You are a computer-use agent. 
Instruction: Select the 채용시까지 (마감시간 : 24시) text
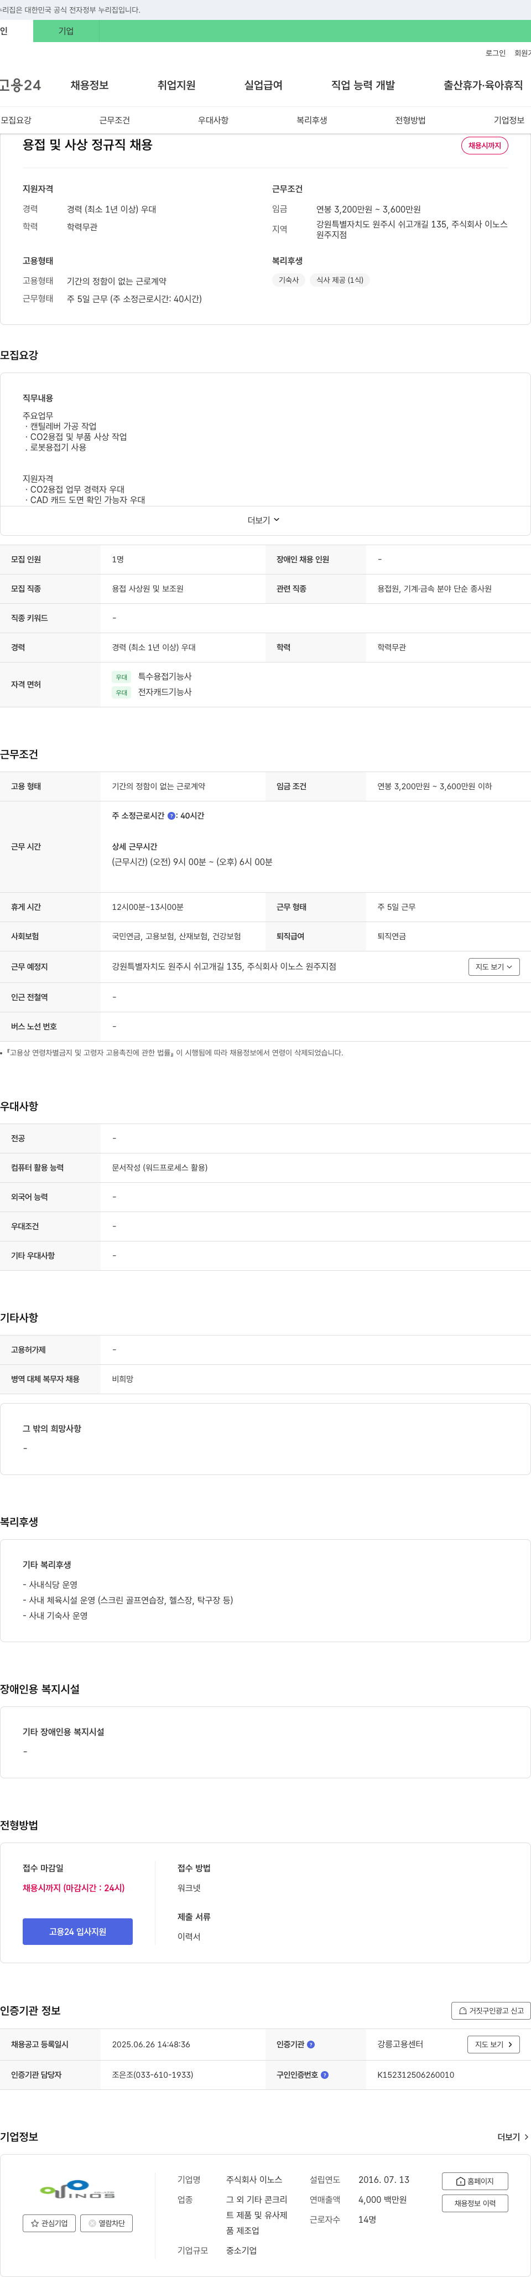coord(74,1888)
